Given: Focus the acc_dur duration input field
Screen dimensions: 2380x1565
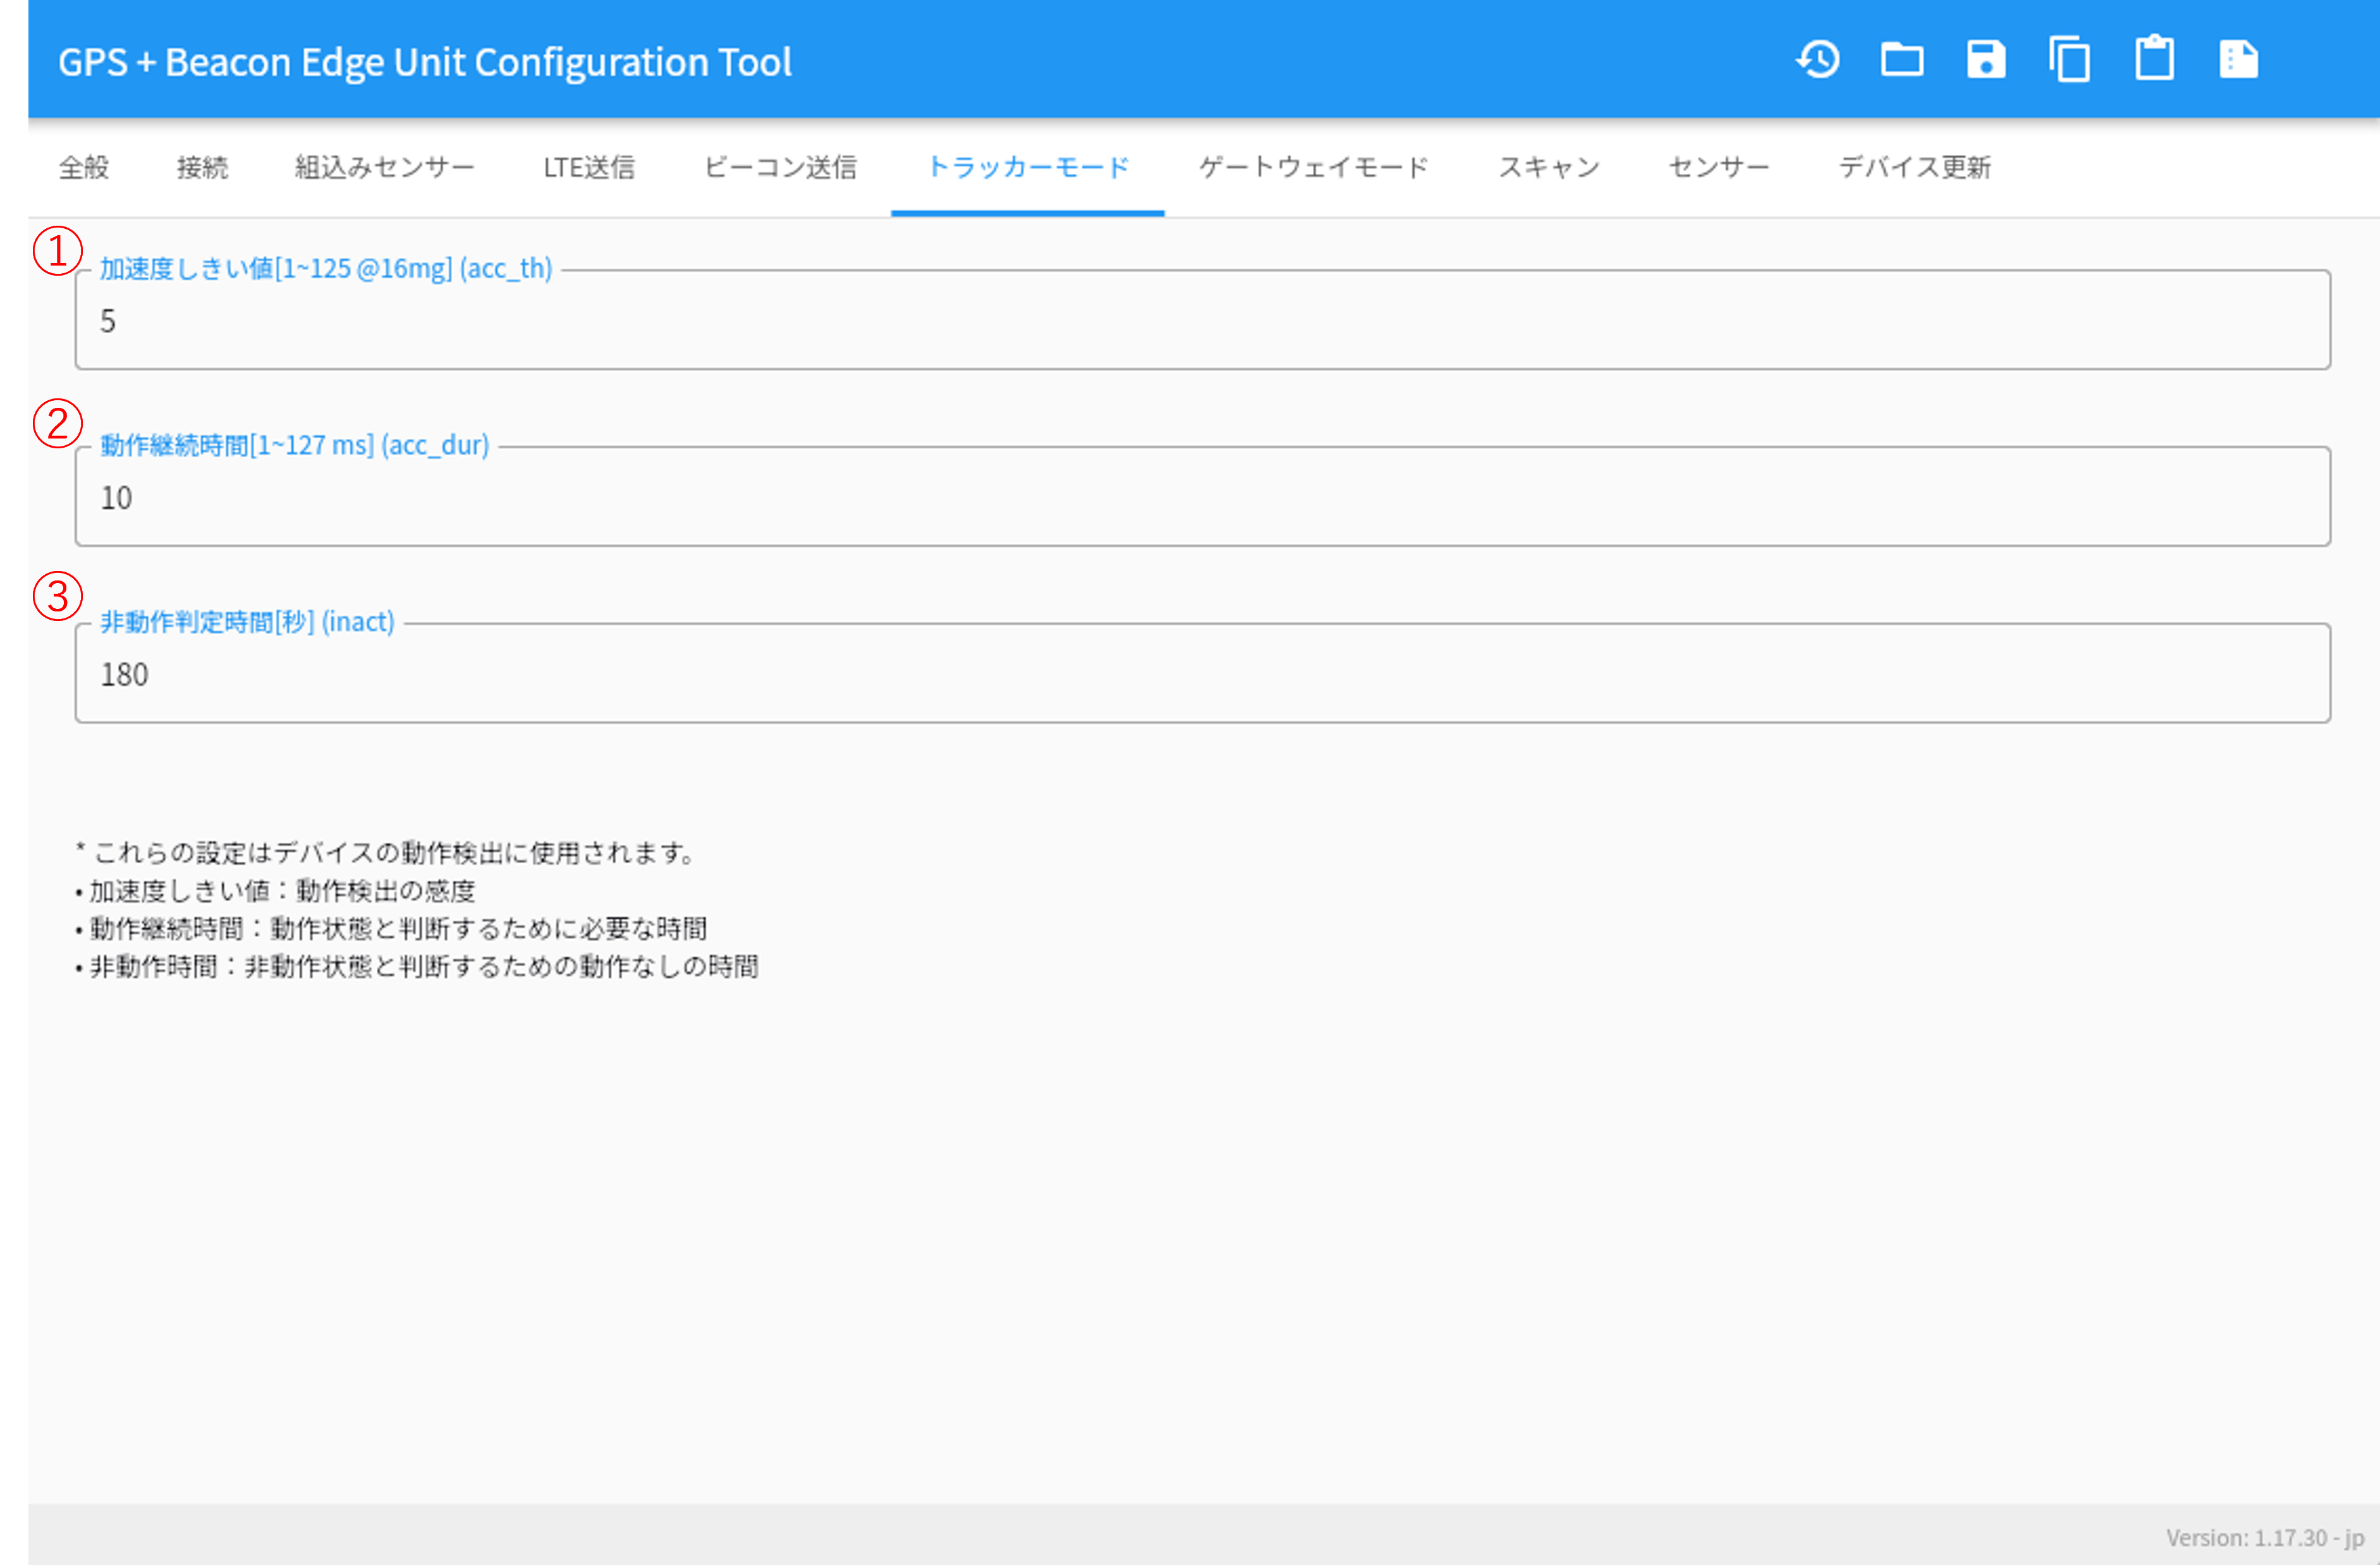Looking at the screenshot, I should (1202, 497).
